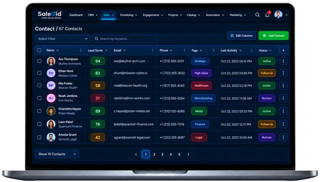This screenshot has width=320, height=182.
Task: Open the Show 10 Contacts dropdown
Action: [x=57, y=154]
